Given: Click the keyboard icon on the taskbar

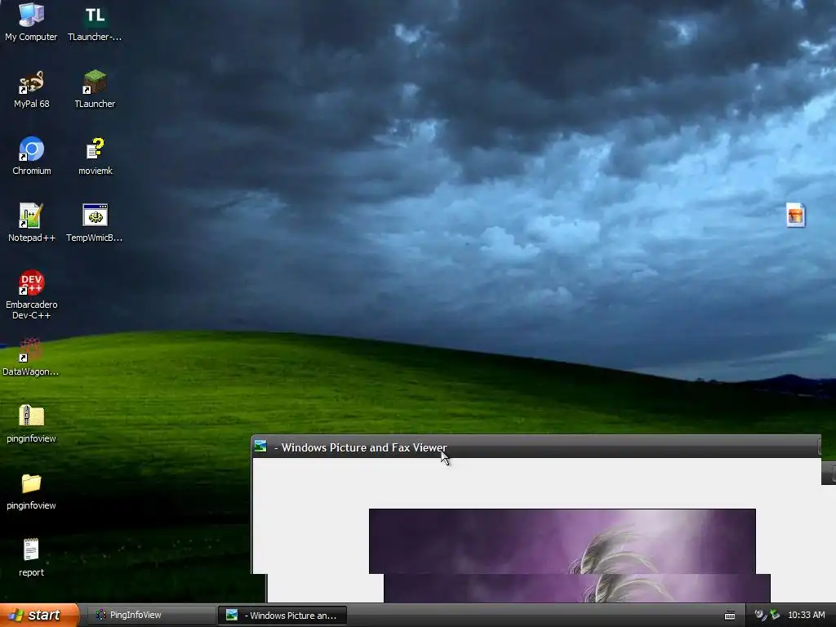Looking at the screenshot, I should pos(730,616).
